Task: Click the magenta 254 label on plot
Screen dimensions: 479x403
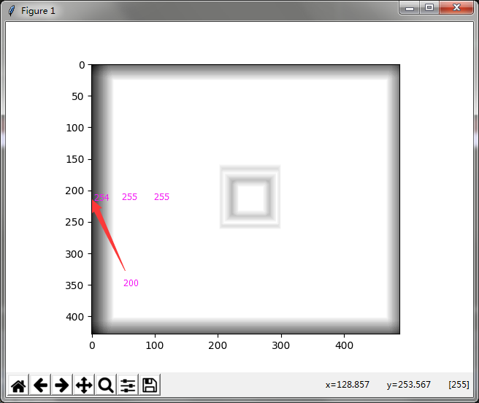Action: click(101, 197)
